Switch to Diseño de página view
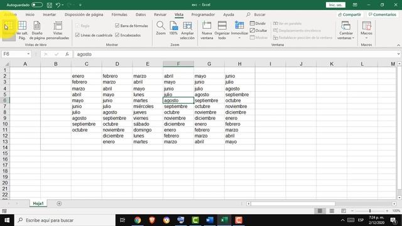Image resolution: width=402 pixels, height=226 pixels. [37, 30]
